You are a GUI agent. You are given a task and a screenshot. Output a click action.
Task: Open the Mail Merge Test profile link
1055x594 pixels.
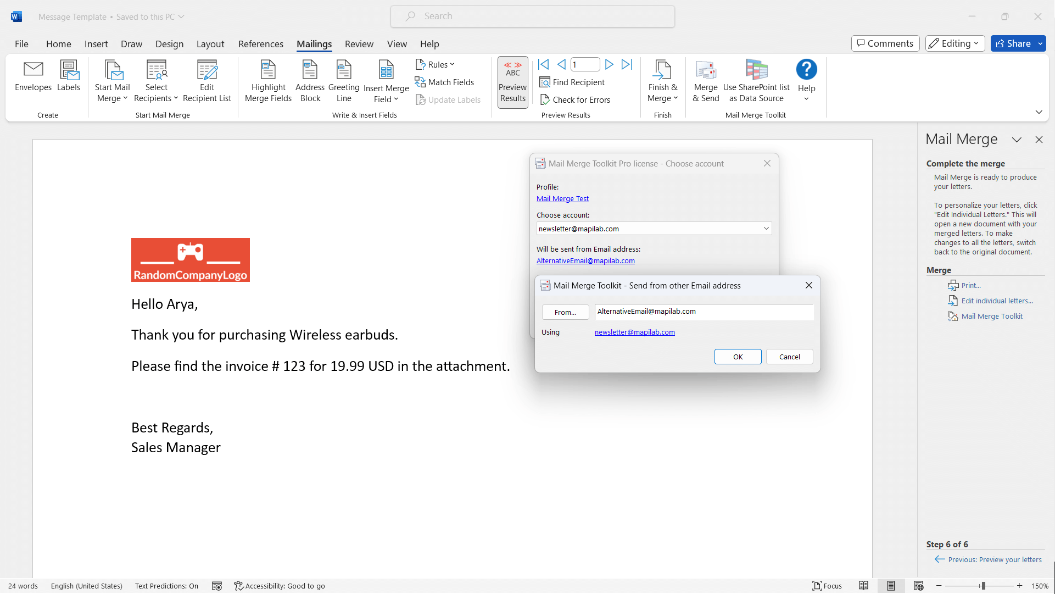click(562, 198)
